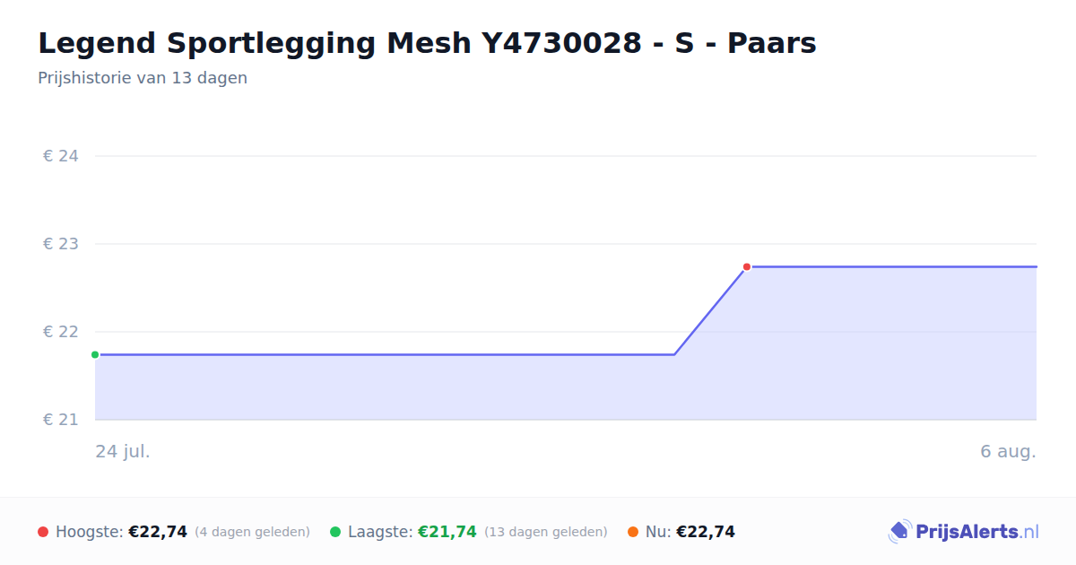The image size is (1076, 565).
Task: Click the € 24 axis label
Action: [x=61, y=156]
